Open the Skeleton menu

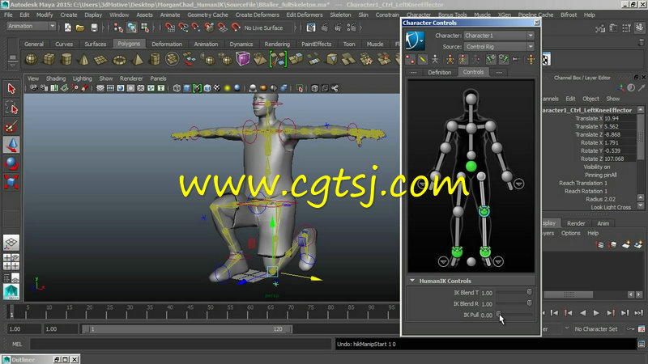[340, 15]
